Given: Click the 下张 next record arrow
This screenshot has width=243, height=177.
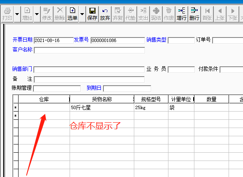Looking at the screenshot, I should [233, 11].
